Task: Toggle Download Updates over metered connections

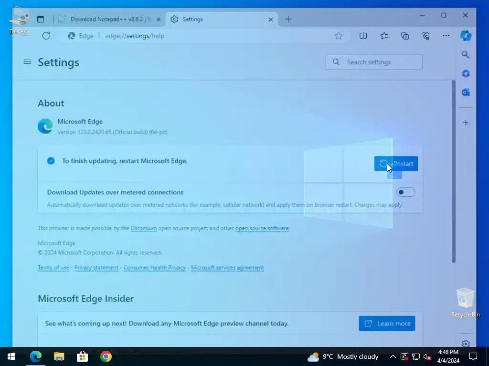Action: (x=405, y=193)
